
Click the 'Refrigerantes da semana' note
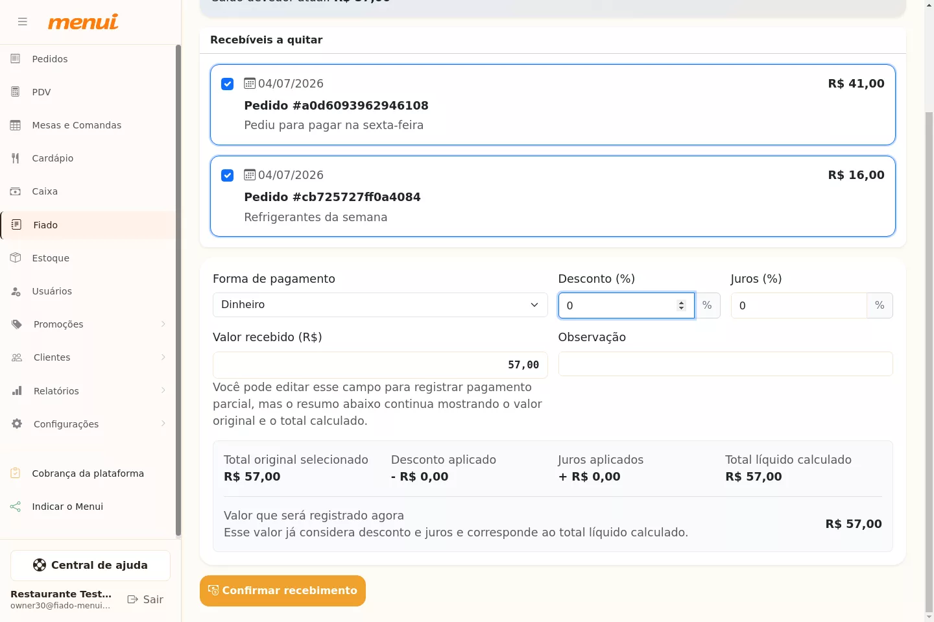pos(315,217)
